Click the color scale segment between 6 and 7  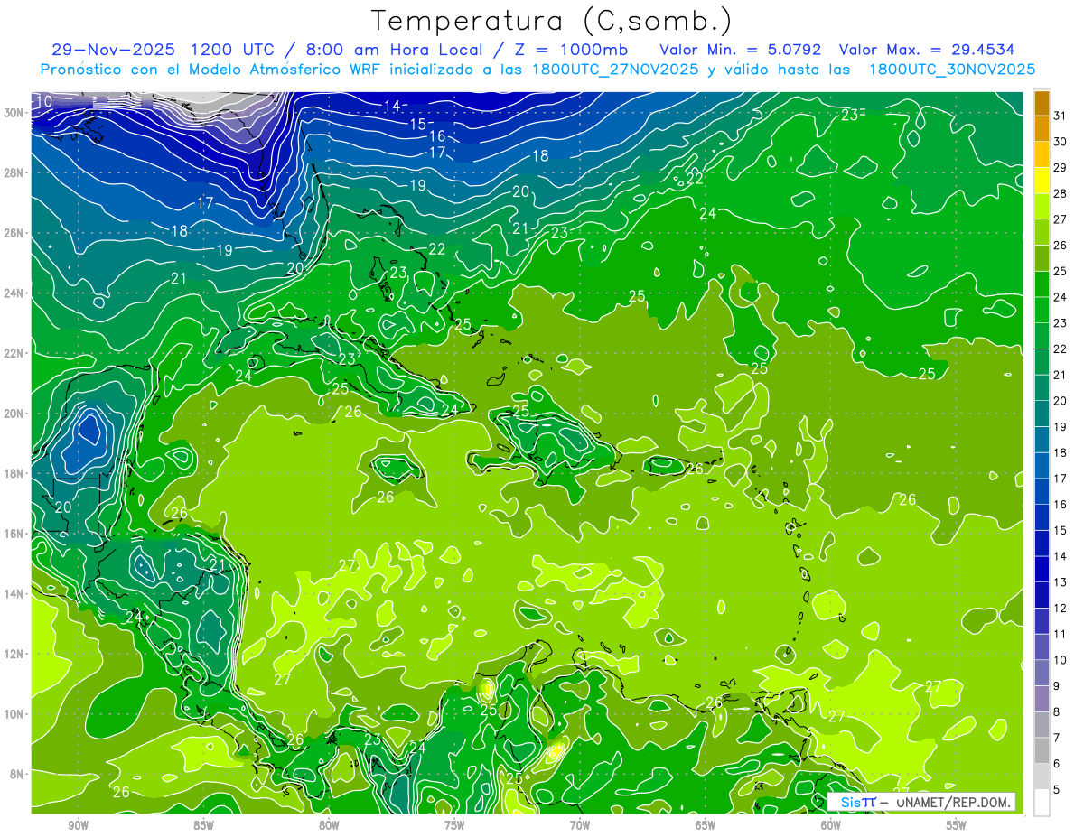pyautogui.click(x=1042, y=751)
